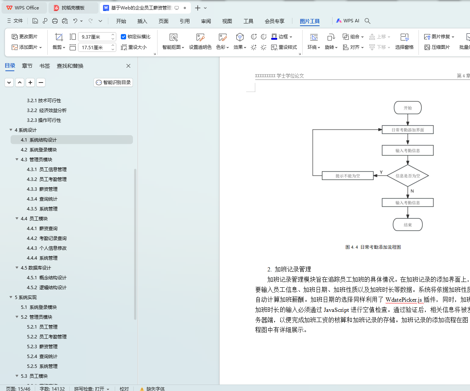Open the 文件 file menu
The height and width of the screenshot is (391, 470).
pos(15,21)
